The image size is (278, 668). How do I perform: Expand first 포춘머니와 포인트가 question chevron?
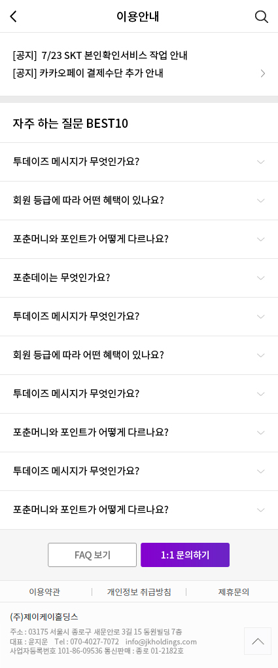pos(261,239)
